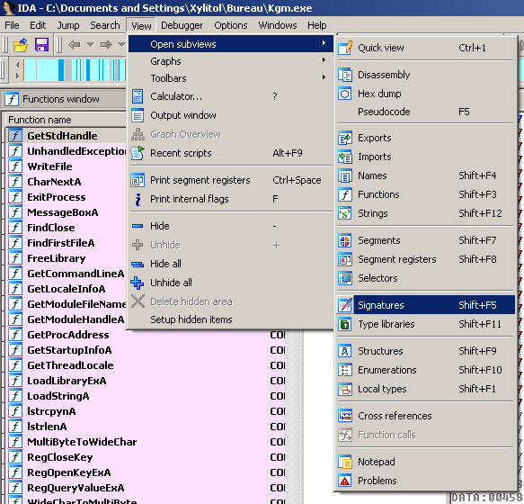
Task: Click the Enumerations icon
Action: point(345,370)
